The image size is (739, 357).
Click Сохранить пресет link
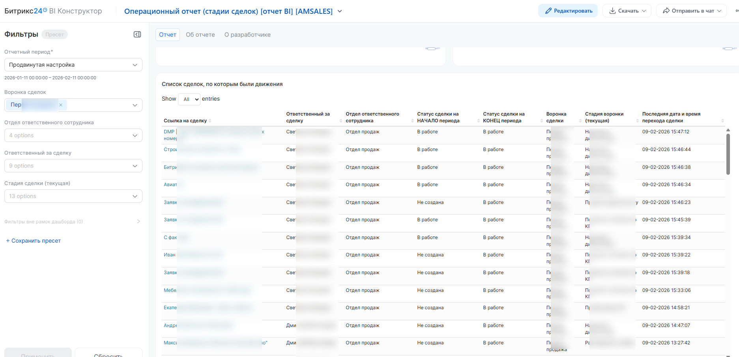tap(34, 241)
